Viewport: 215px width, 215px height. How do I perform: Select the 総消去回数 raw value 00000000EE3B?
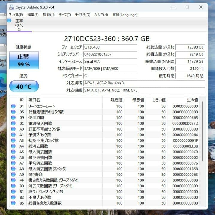coord(186,146)
